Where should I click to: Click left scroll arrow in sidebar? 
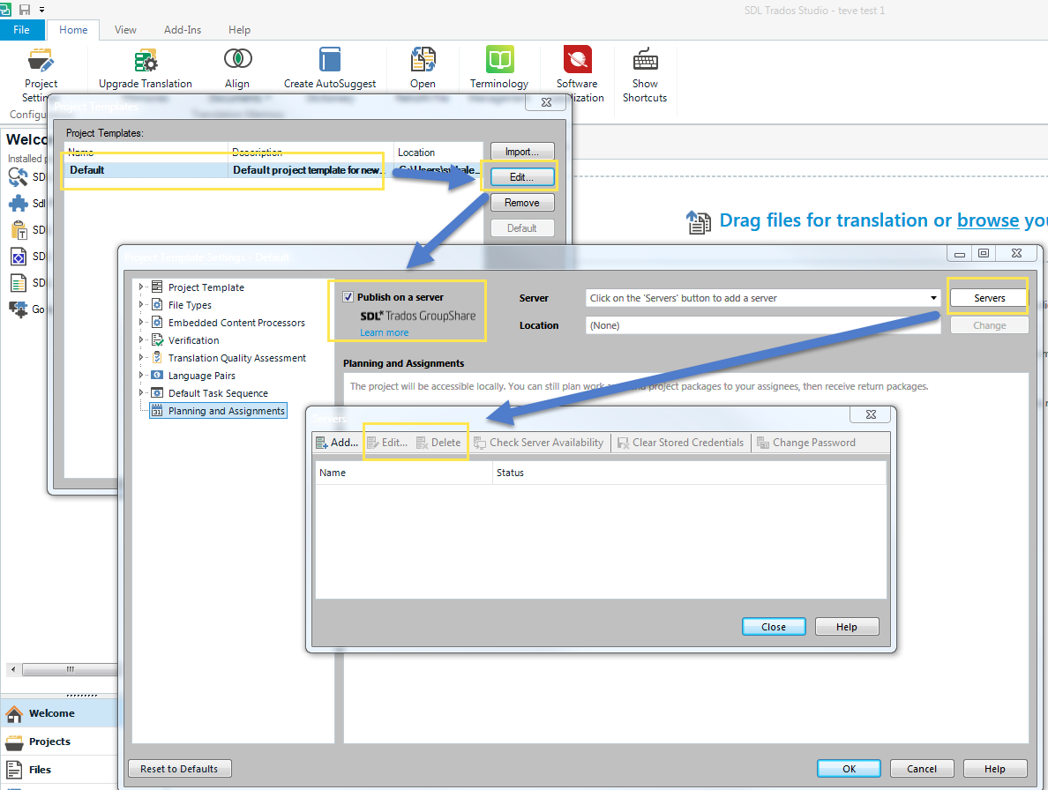13,669
